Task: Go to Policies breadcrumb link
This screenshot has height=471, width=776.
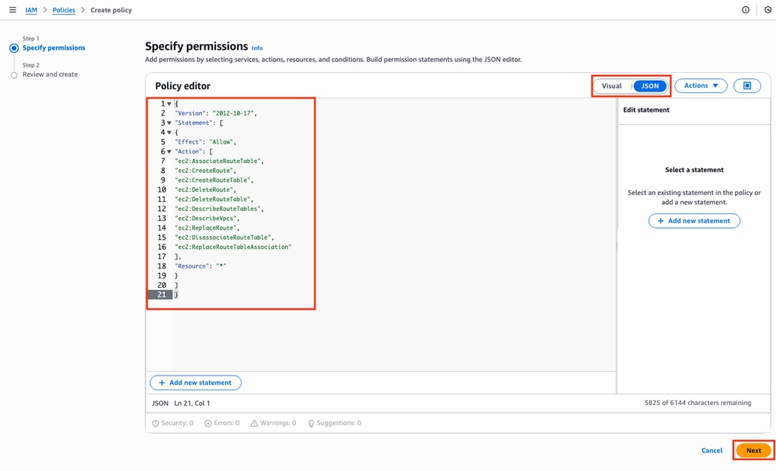Action: pos(64,10)
